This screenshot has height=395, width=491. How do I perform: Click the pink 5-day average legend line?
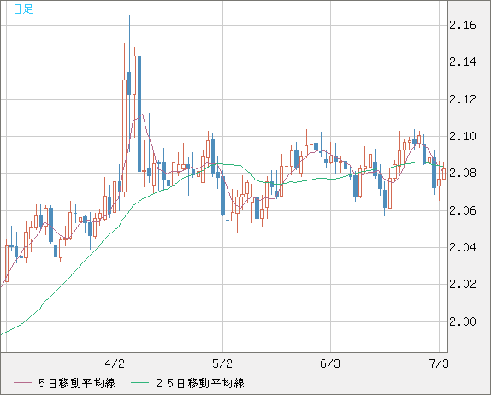click(22, 383)
